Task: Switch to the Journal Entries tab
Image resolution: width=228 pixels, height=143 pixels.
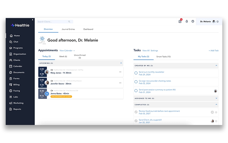Action: pos(68,29)
